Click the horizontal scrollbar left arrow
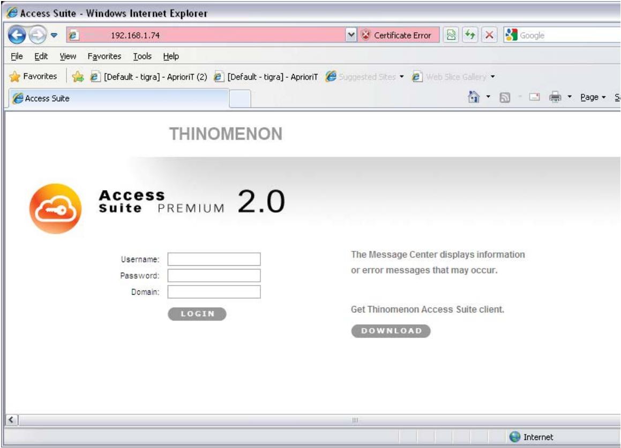Image resolution: width=621 pixels, height=448 pixels. [11, 420]
